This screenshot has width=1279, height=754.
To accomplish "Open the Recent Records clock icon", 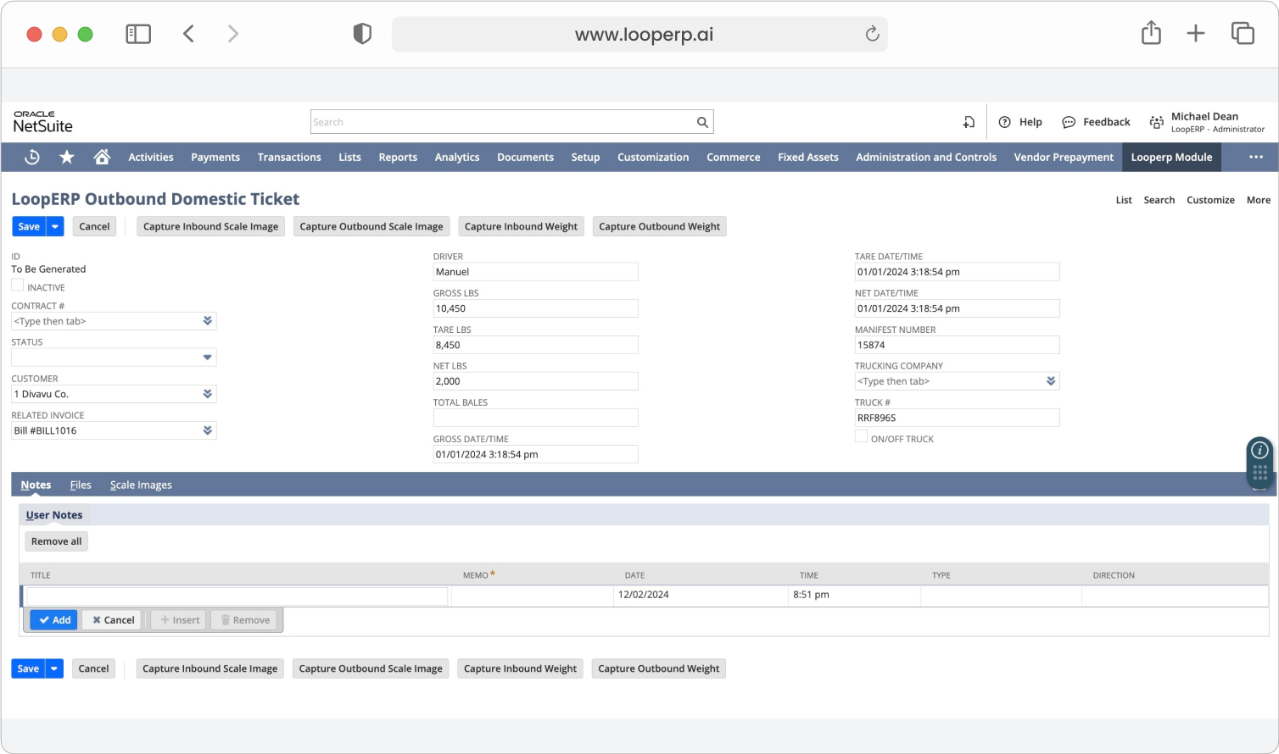I will 32,157.
